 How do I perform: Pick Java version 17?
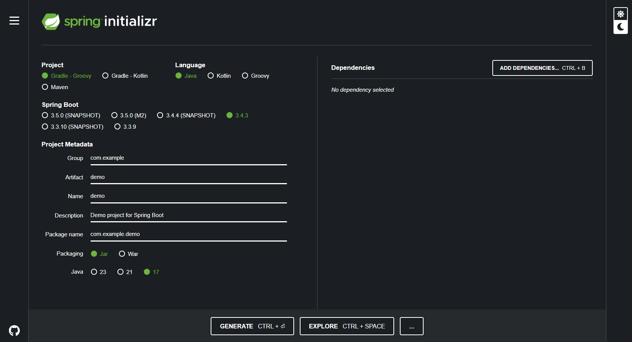(151, 272)
